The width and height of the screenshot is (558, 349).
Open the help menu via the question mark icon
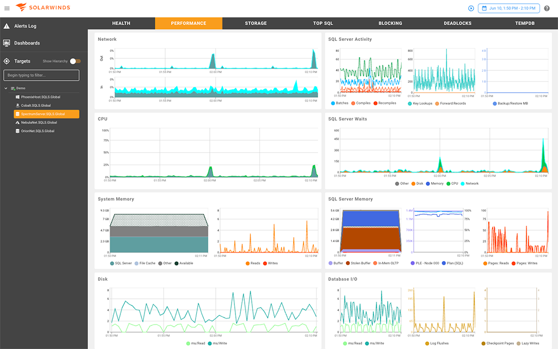[547, 8]
